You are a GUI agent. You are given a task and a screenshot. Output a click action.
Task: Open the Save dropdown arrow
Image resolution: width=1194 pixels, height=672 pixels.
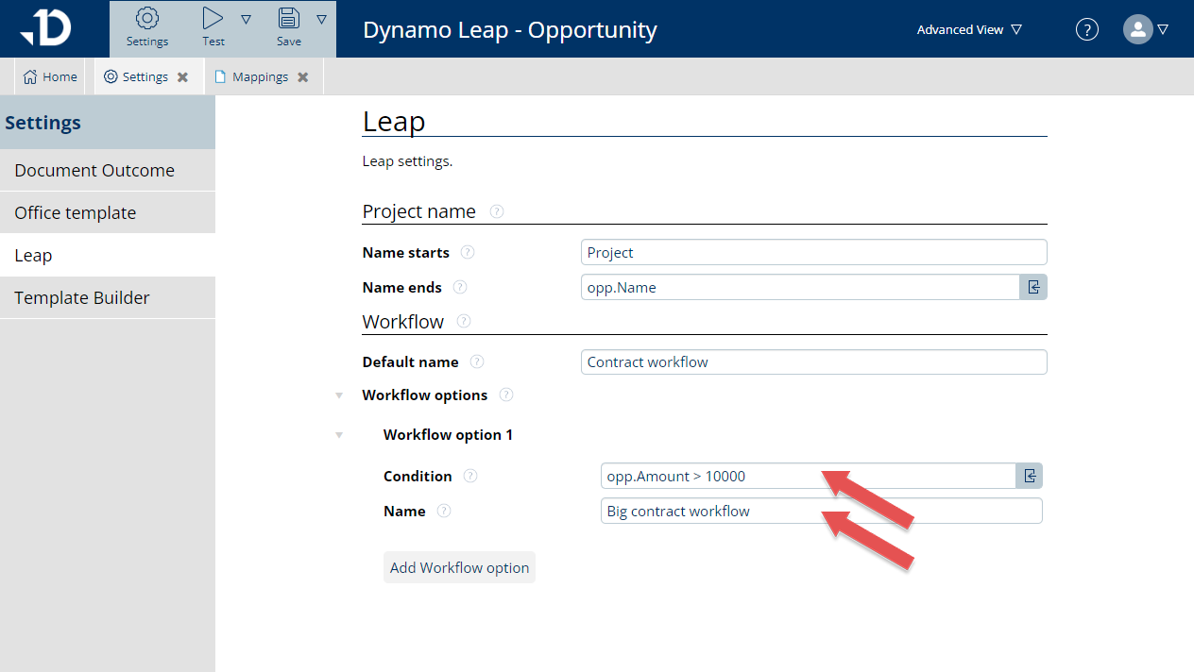coord(321,18)
